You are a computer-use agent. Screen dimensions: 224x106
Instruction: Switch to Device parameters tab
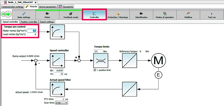click(x=48, y=7)
